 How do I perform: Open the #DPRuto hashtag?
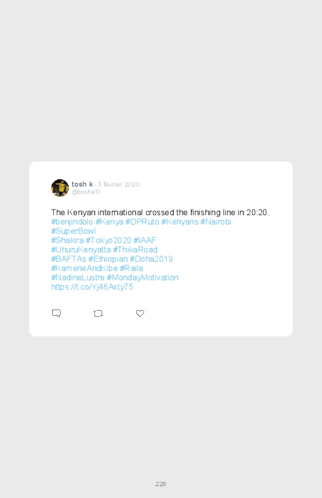142,221
